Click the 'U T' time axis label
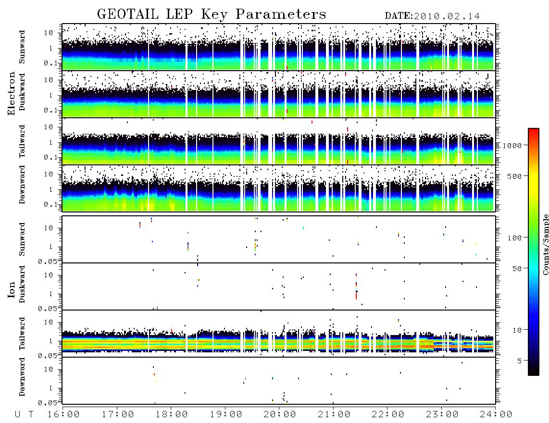 24,414
